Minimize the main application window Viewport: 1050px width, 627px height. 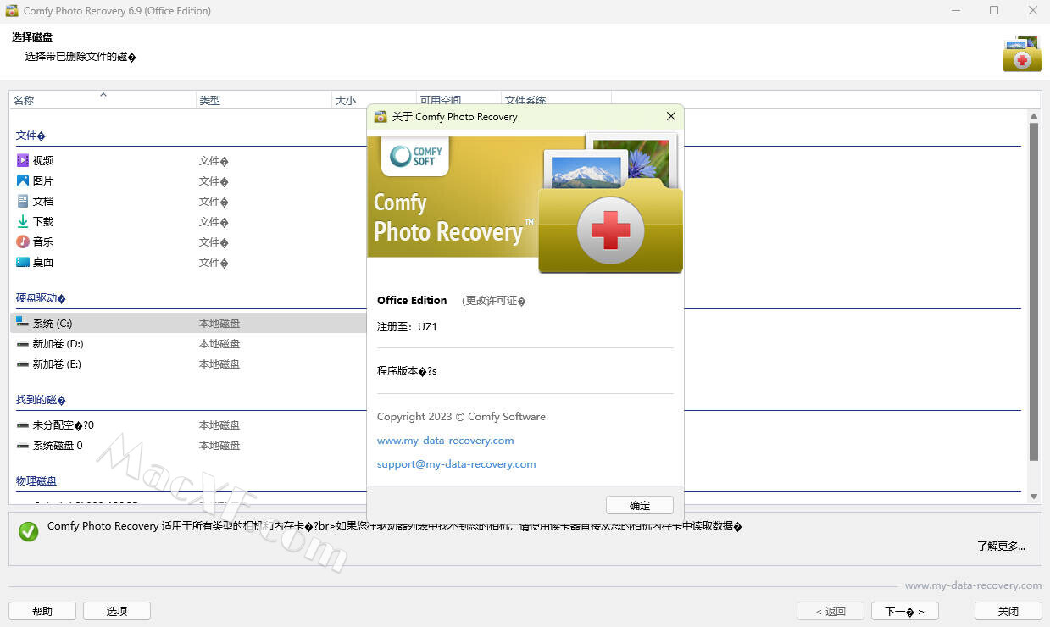[955, 11]
